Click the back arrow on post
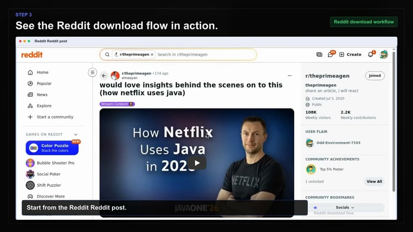The width and height of the screenshot is (413, 232). [104, 76]
